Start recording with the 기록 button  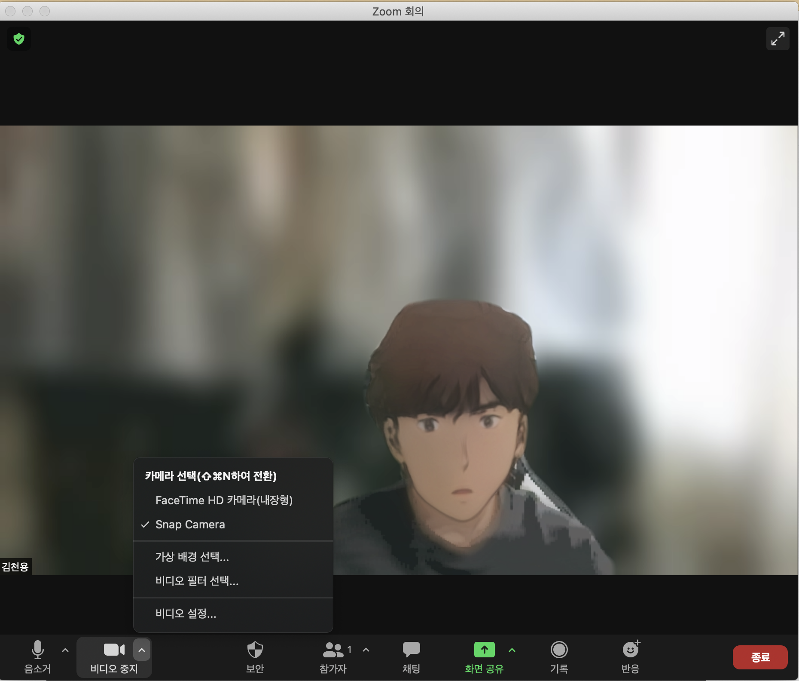pos(559,656)
